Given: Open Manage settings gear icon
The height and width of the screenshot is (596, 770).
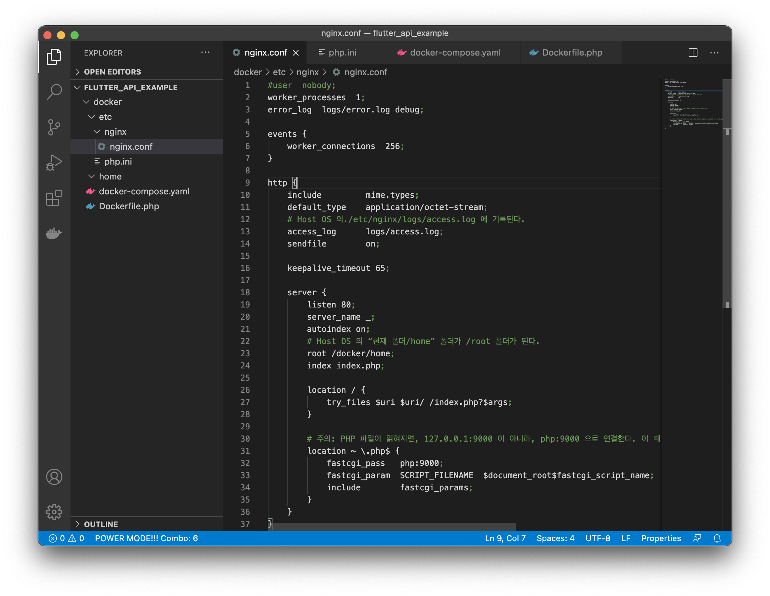Looking at the screenshot, I should coord(54,512).
